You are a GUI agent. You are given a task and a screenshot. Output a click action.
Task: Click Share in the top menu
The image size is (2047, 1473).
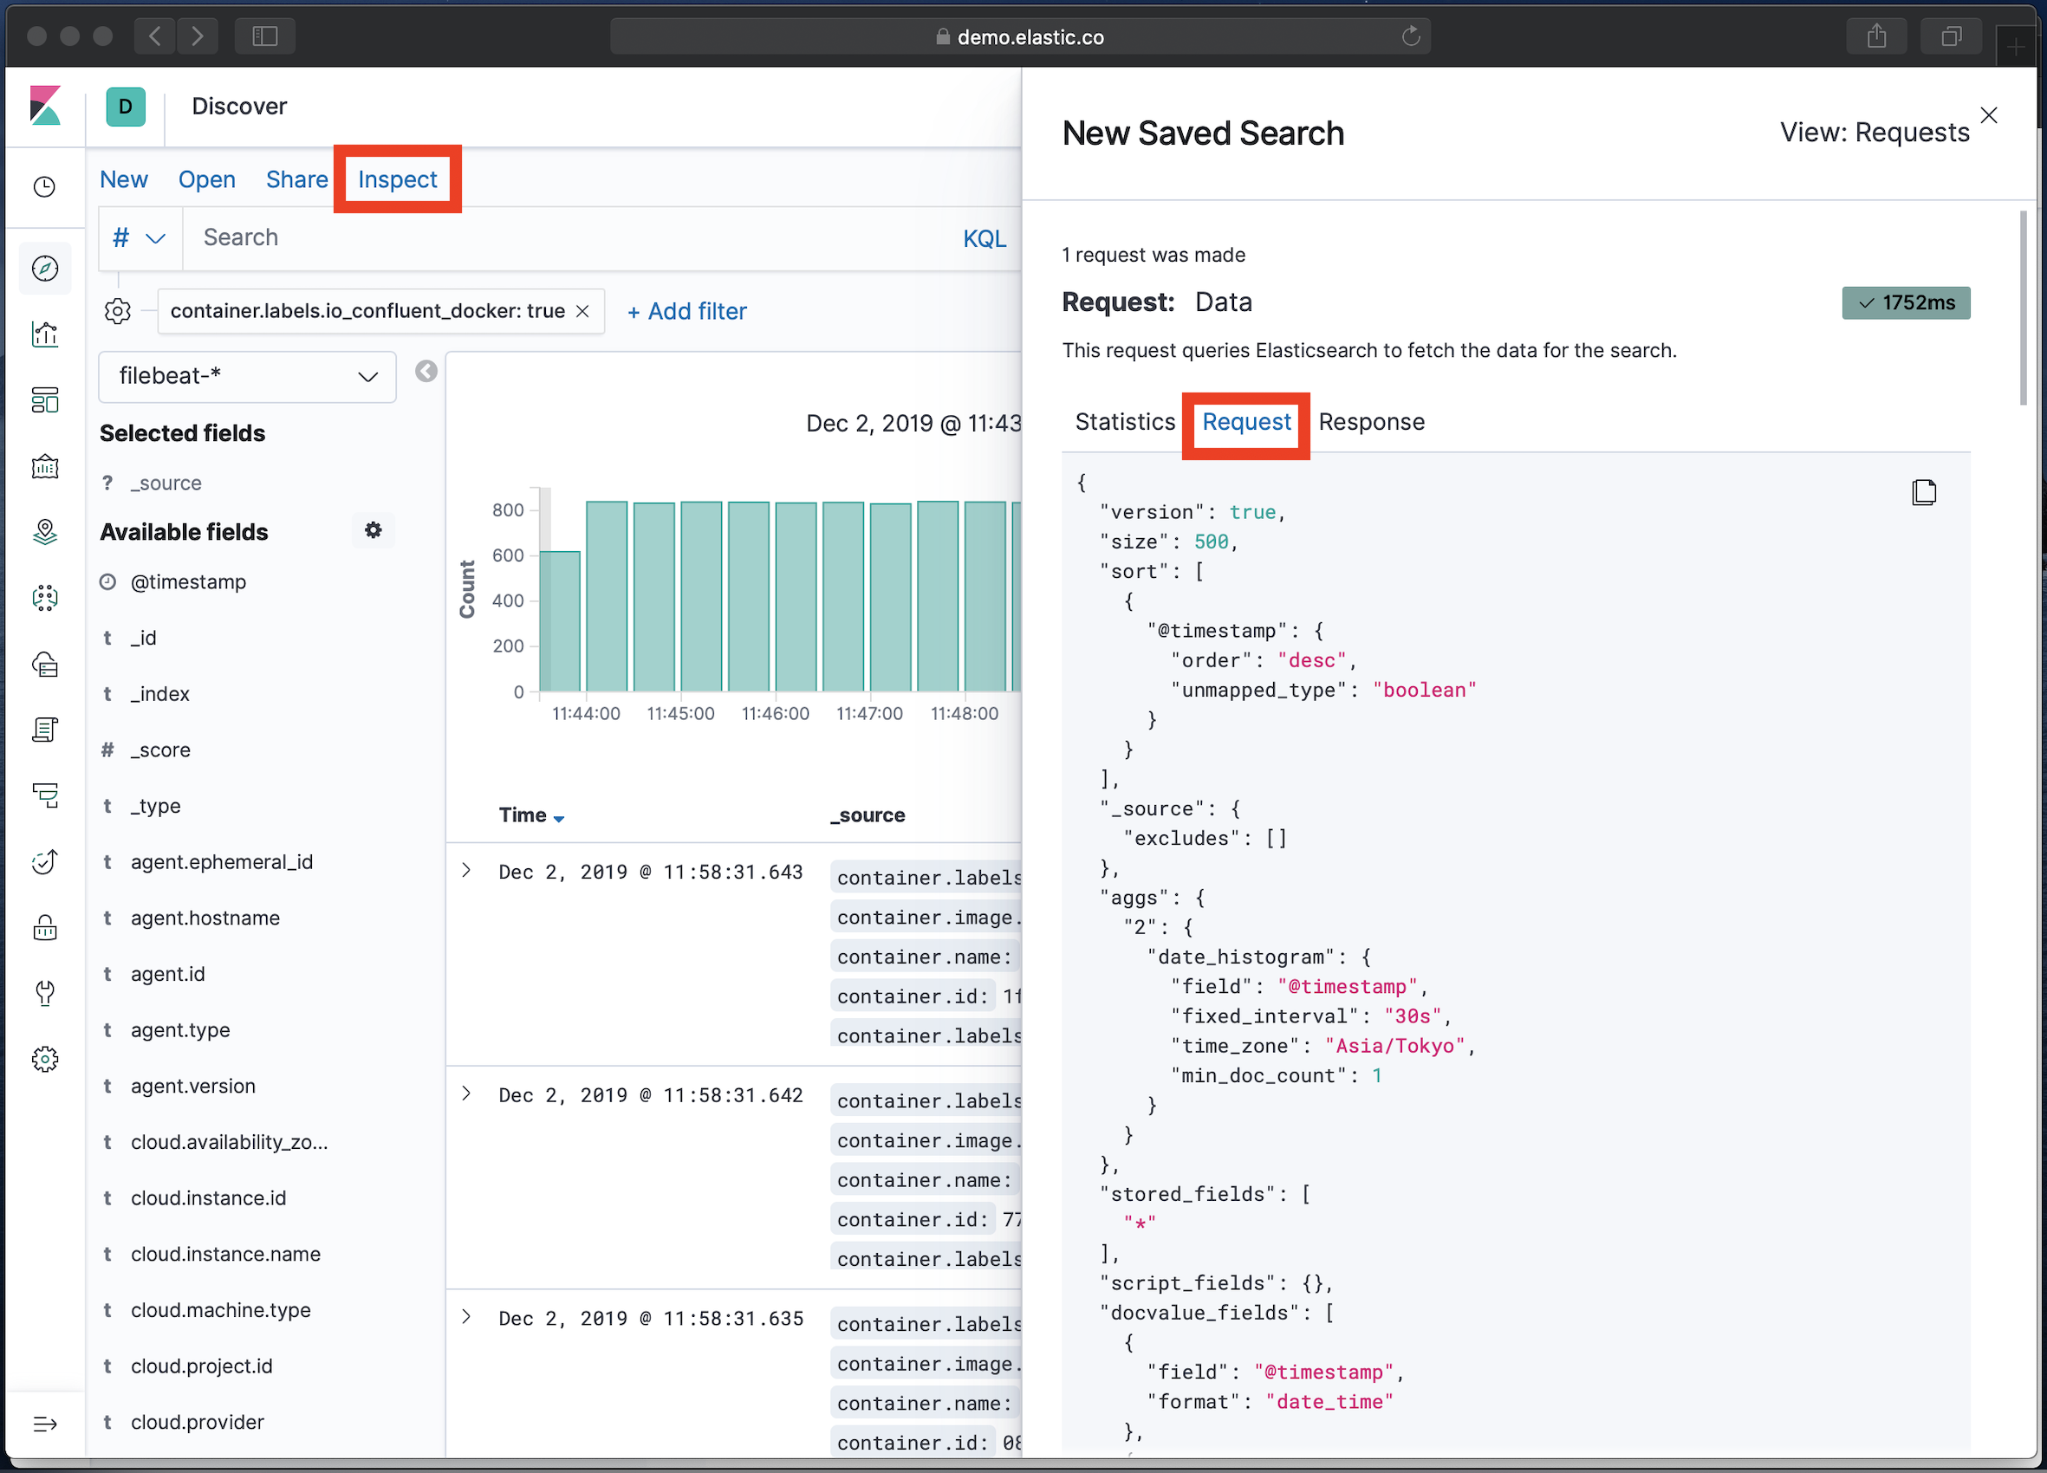(296, 179)
